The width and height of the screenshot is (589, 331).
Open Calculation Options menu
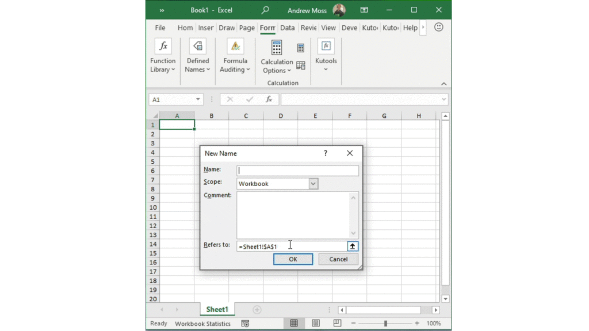[277, 56]
